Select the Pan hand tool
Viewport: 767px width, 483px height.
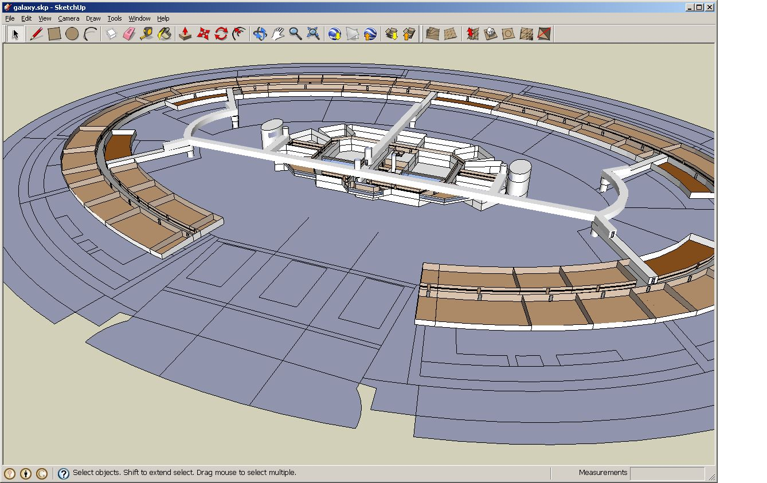[277, 34]
